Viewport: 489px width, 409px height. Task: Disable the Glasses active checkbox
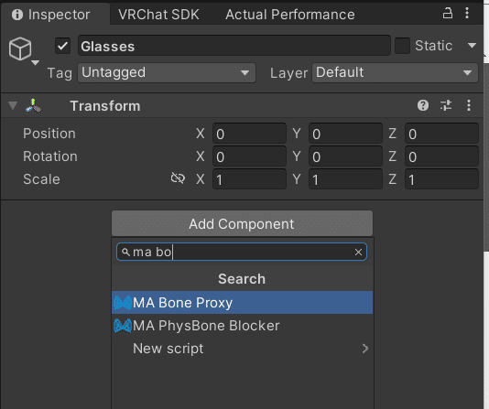coord(62,46)
